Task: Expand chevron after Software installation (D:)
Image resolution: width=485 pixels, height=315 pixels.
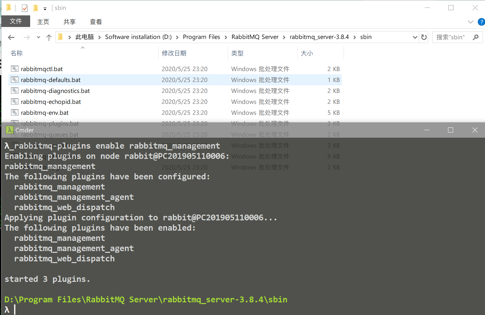Action: tap(177, 37)
